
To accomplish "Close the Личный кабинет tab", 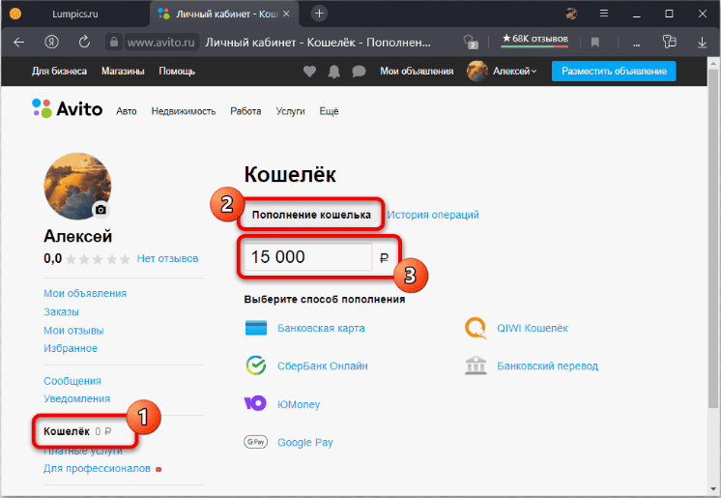I will tap(286, 14).
